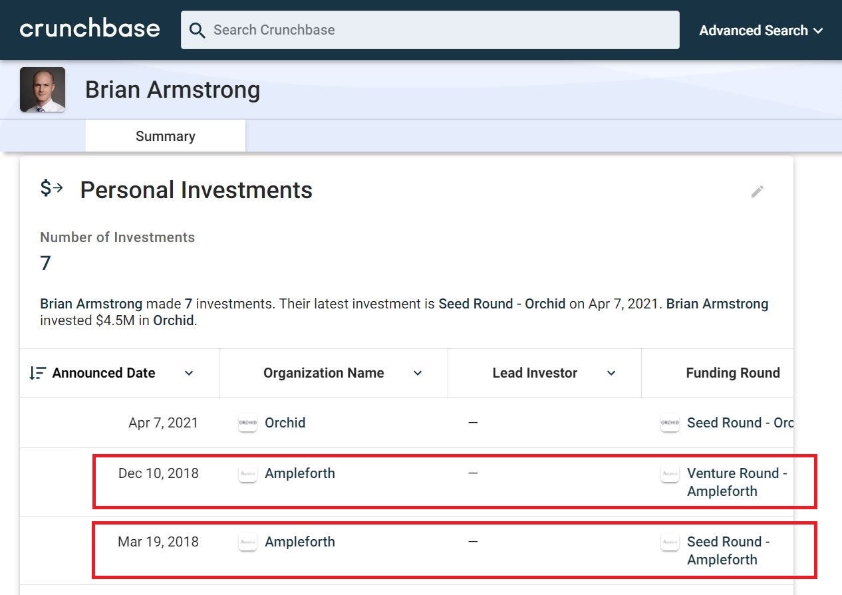Click the Apr 7, 2021 date cell
The image size is (842, 595).
[163, 423]
